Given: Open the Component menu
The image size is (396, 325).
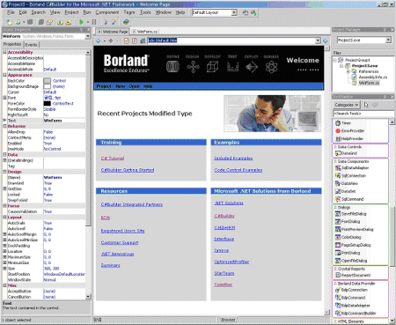Looking at the screenshot, I should (x=107, y=12).
